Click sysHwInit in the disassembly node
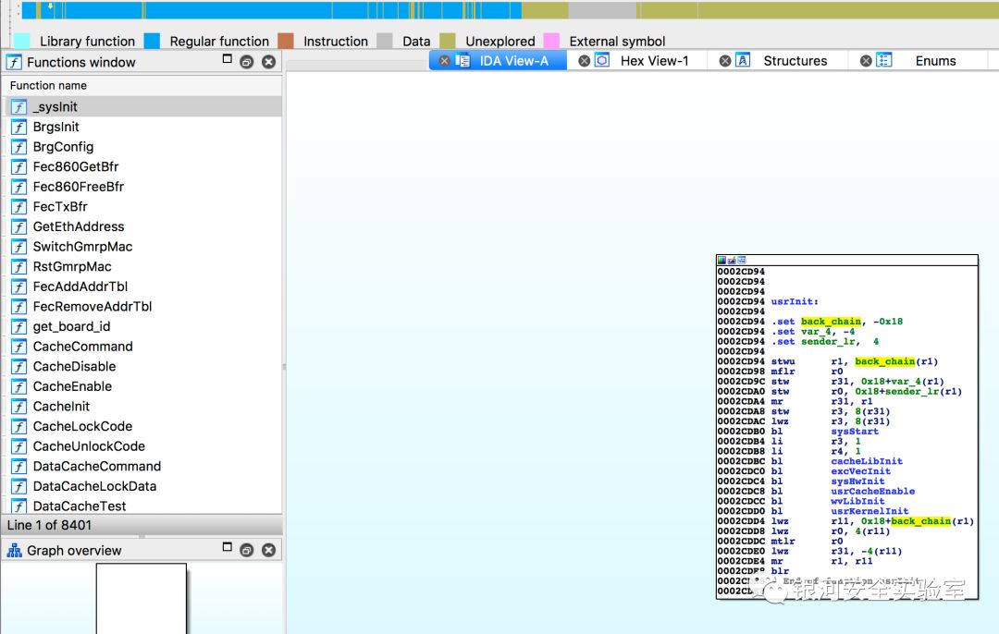 point(857,482)
